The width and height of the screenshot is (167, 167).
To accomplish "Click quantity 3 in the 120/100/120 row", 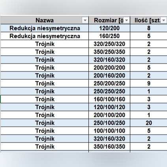I will [x=149, y=107].
